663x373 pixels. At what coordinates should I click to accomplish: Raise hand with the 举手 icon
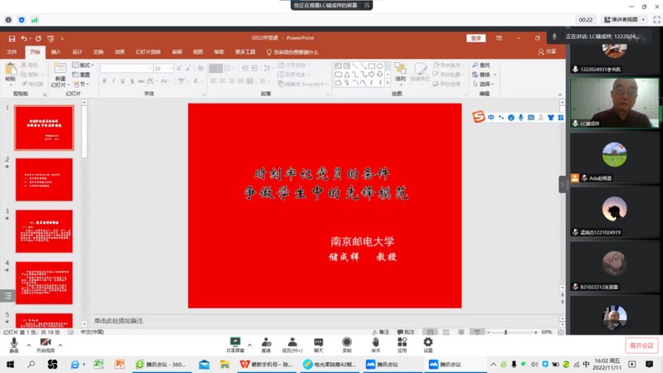375,343
